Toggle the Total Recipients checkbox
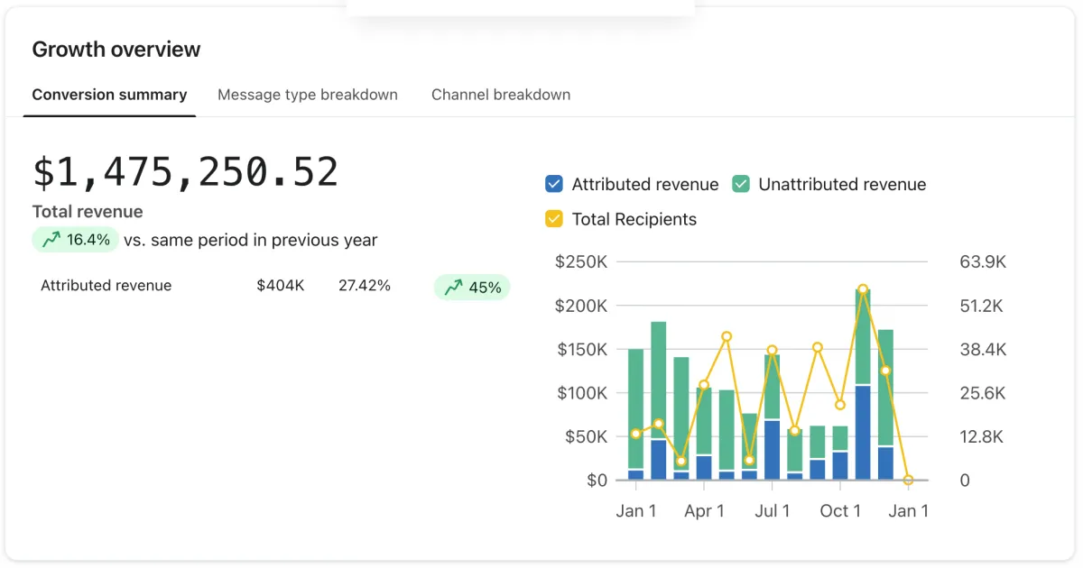The height and width of the screenshot is (568, 1083). pyautogui.click(x=554, y=219)
